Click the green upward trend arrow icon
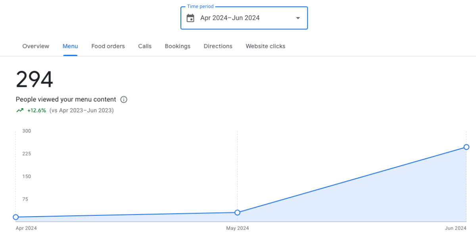Screen dimensions: 476x238 (x=20, y=110)
